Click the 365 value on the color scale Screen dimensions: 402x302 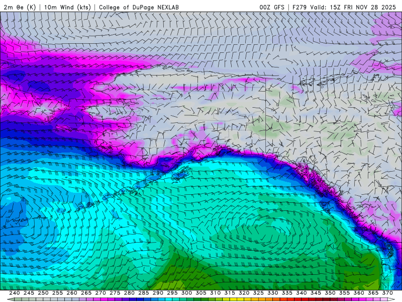tap(373, 293)
